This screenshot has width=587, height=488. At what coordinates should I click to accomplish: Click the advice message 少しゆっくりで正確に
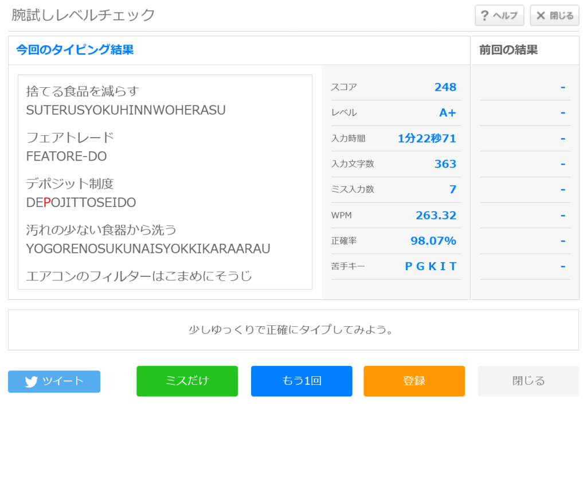(x=293, y=330)
